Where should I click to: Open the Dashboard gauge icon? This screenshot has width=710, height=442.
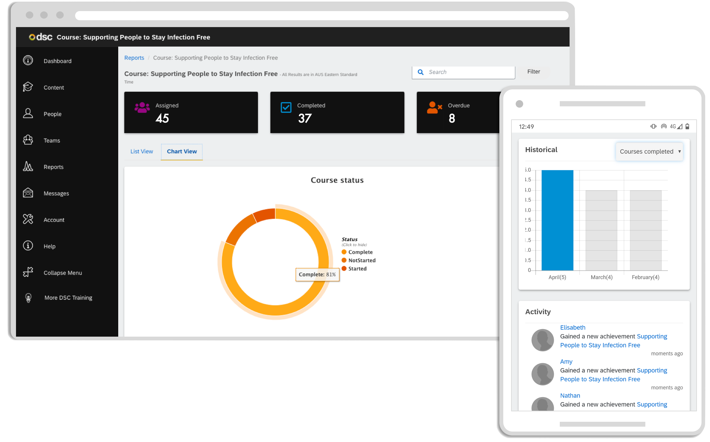[28, 61]
